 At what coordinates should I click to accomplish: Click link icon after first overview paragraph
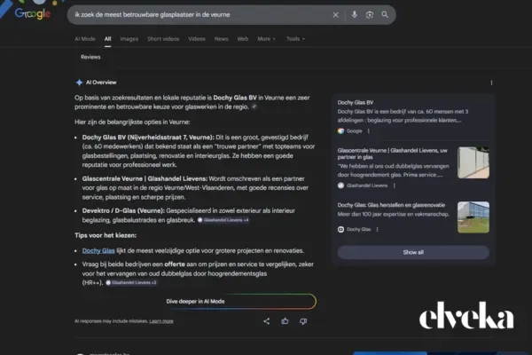[254, 106]
